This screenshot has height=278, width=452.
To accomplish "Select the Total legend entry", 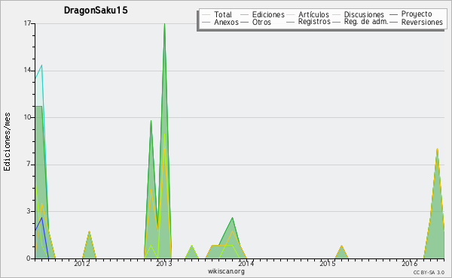I will pos(223,14).
